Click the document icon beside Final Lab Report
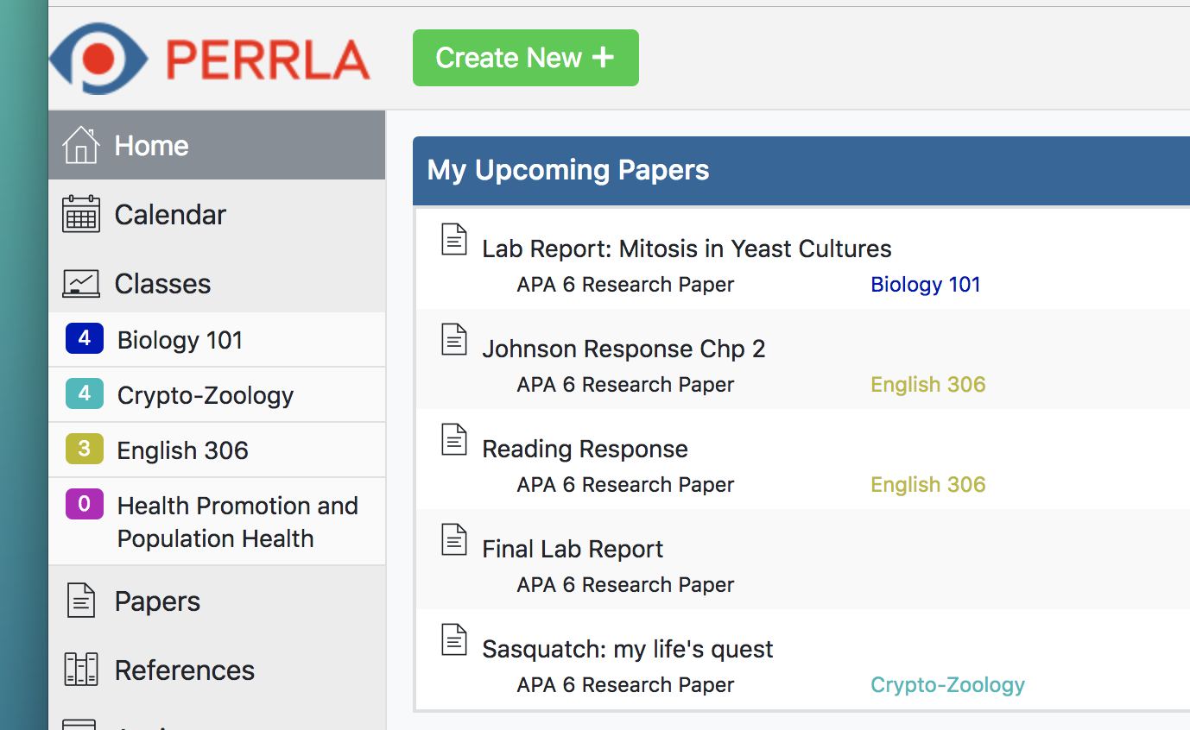1190x730 pixels. click(x=454, y=539)
